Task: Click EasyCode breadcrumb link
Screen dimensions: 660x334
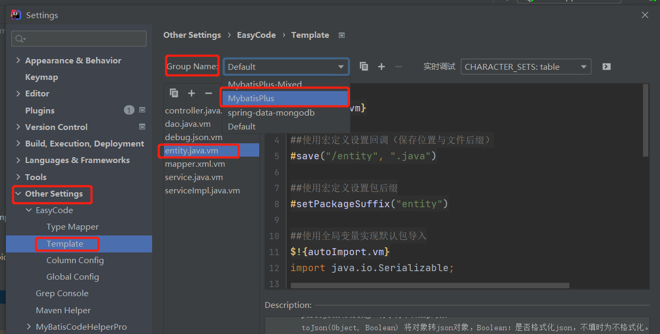Action: click(x=256, y=35)
